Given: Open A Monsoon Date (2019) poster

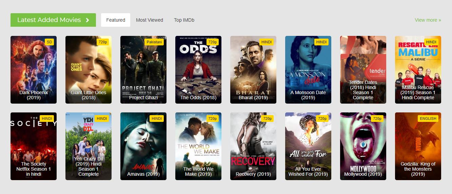Looking at the screenshot, I should (308, 70).
